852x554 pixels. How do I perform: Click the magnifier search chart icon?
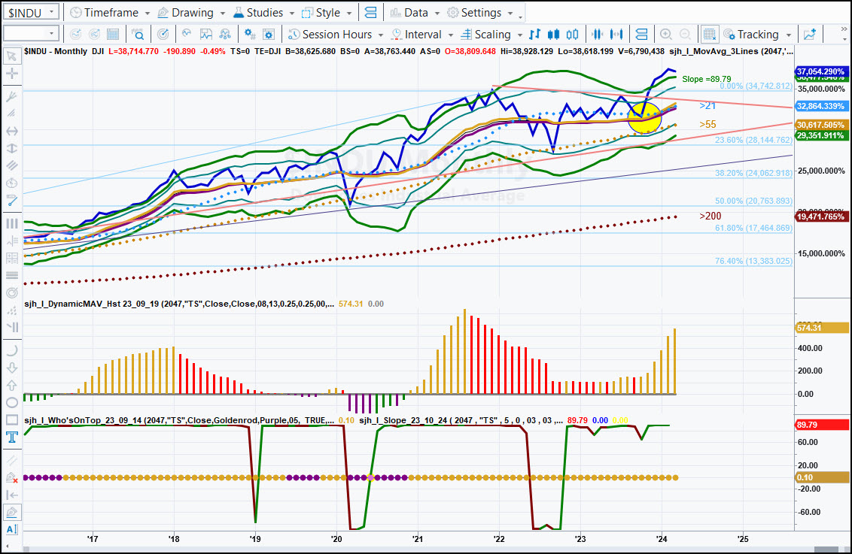138,34
